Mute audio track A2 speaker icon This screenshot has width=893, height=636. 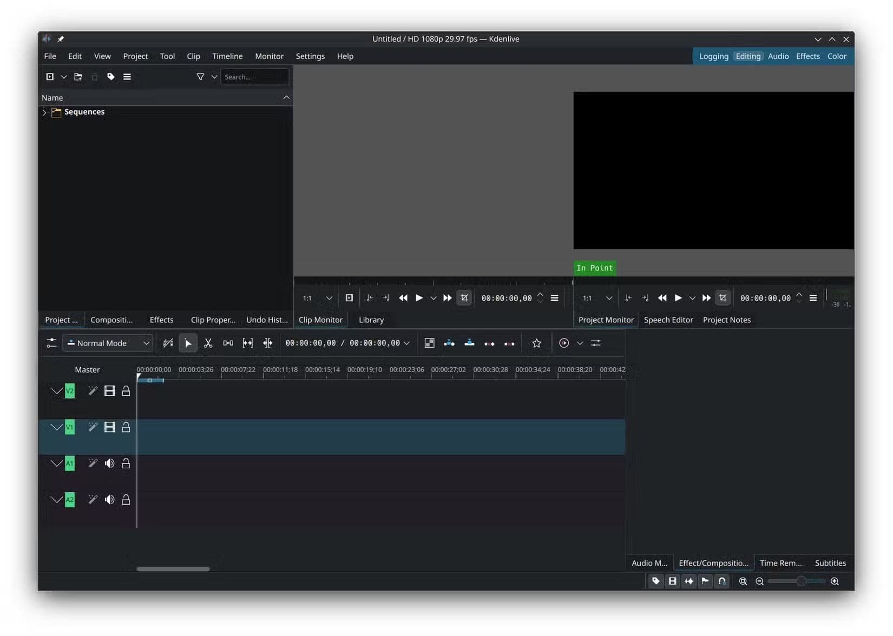(x=109, y=499)
